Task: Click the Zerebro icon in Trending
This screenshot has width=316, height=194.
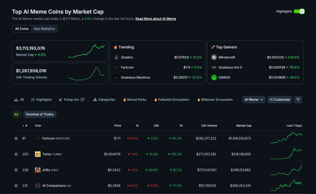Action: (116, 57)
